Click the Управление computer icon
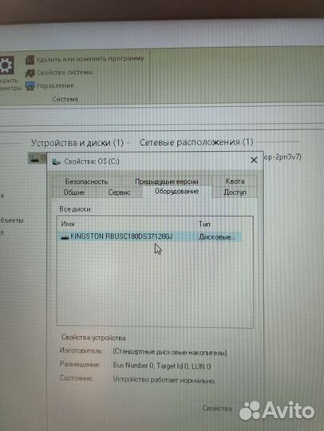This screenshot has height=431, width=324. tap(30, 85)
